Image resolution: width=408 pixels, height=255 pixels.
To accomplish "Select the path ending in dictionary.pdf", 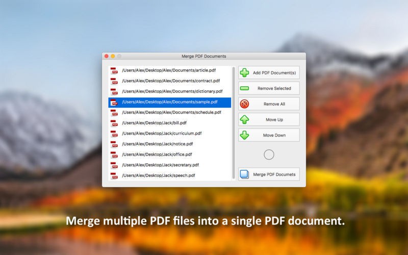I will tap(172, 91).
